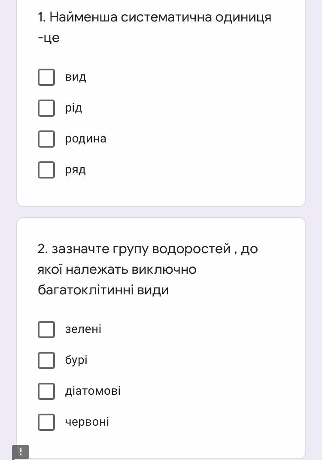
Task: Click the 'бурі' option label text
Action: tap(76, 360)
